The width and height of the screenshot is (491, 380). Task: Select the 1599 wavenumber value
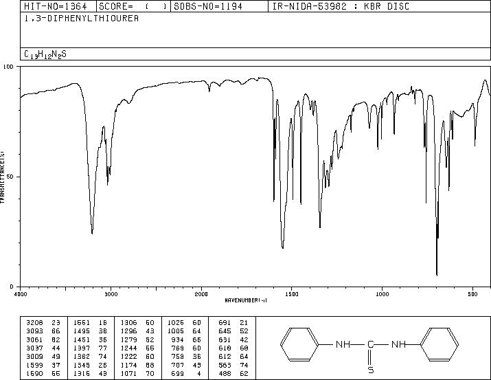[x=35, y=365]
